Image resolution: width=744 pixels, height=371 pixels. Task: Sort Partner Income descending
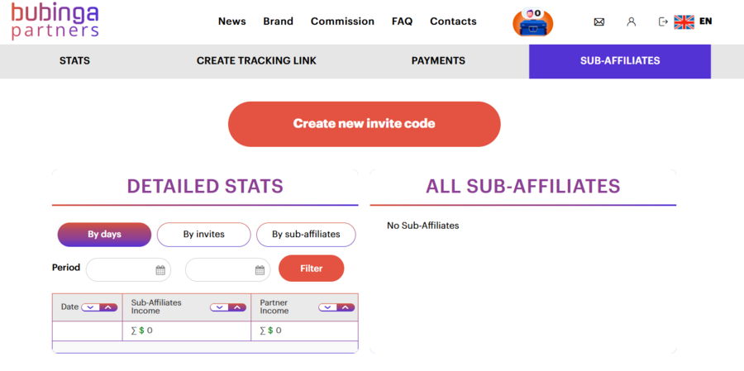click(x=327, y=307)
